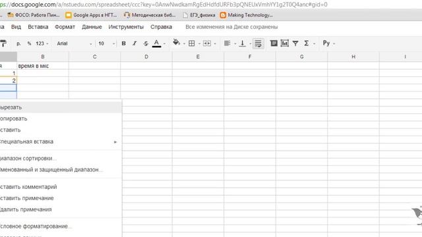
Task: Choose Условное форматирование in context menu
Action: click(61, 226)
